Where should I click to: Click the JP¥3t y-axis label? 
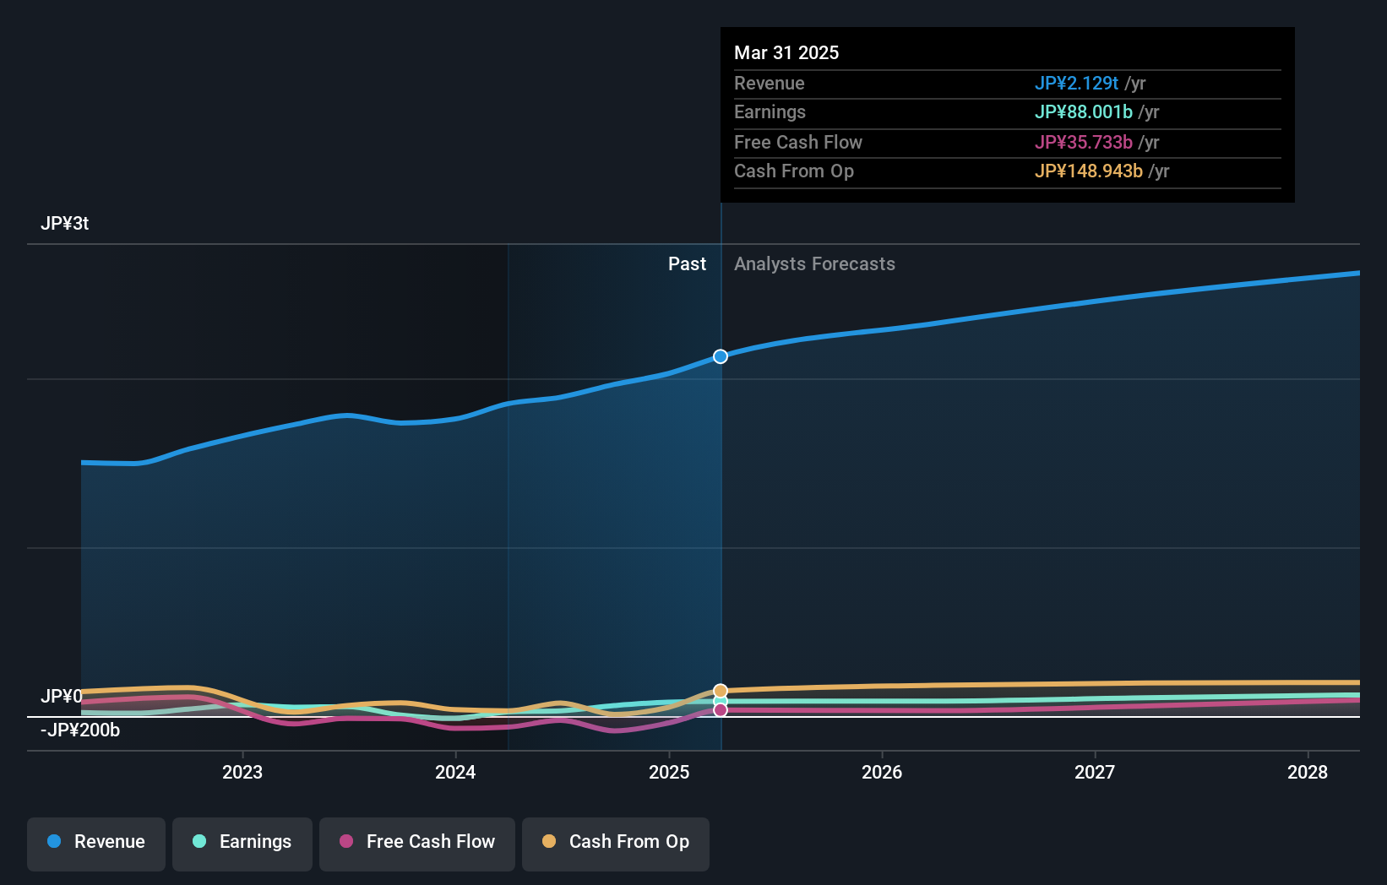click(65, 223)
